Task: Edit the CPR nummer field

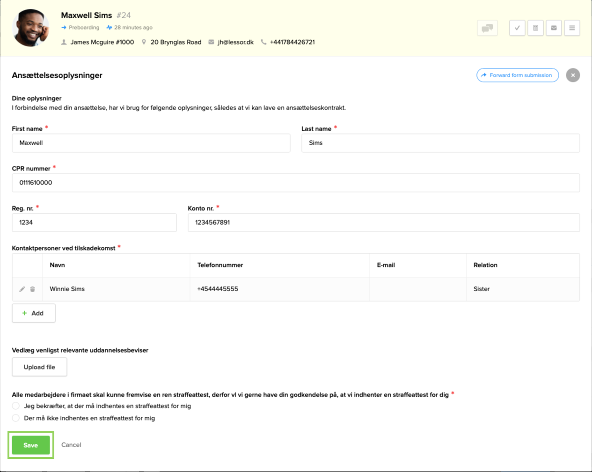Action: (296, 183)
